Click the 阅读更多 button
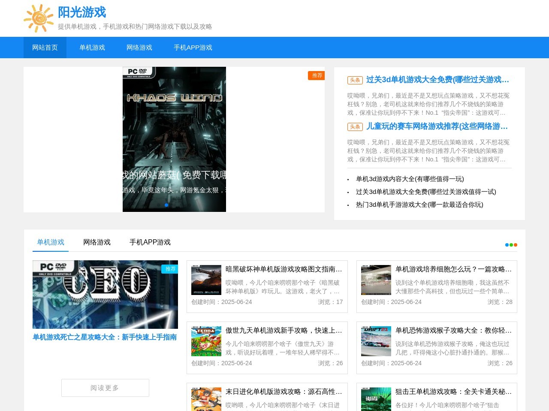Screen dimensions: 549x411 pos(105,388)
